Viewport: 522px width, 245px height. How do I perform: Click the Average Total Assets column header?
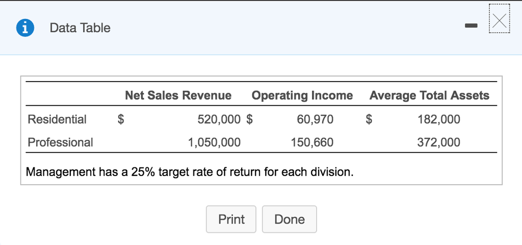[429, 95]
